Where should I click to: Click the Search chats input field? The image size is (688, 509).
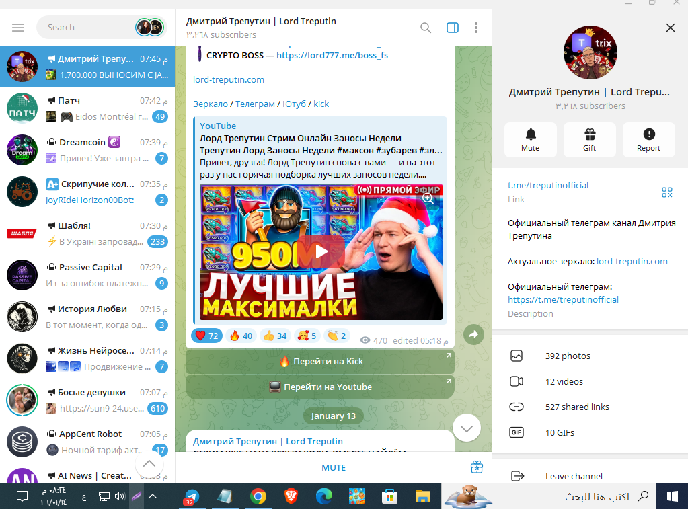(x=87, y=27)
